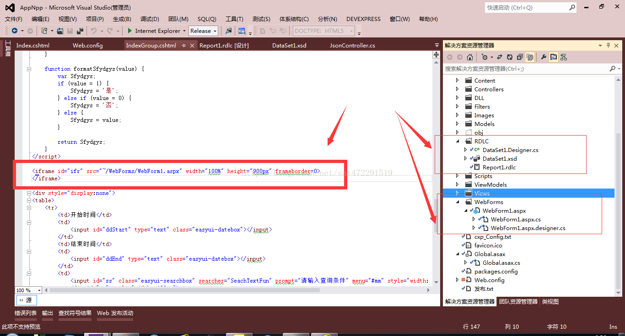The height and width of the screenshot is (336, 625).
Task: Open the active documents list dropdown
Action: [x=437, y=45]
